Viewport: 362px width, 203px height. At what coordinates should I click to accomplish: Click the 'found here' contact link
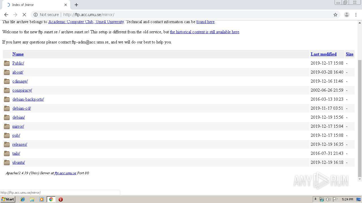pyautogui.click(x=205, y=22)
